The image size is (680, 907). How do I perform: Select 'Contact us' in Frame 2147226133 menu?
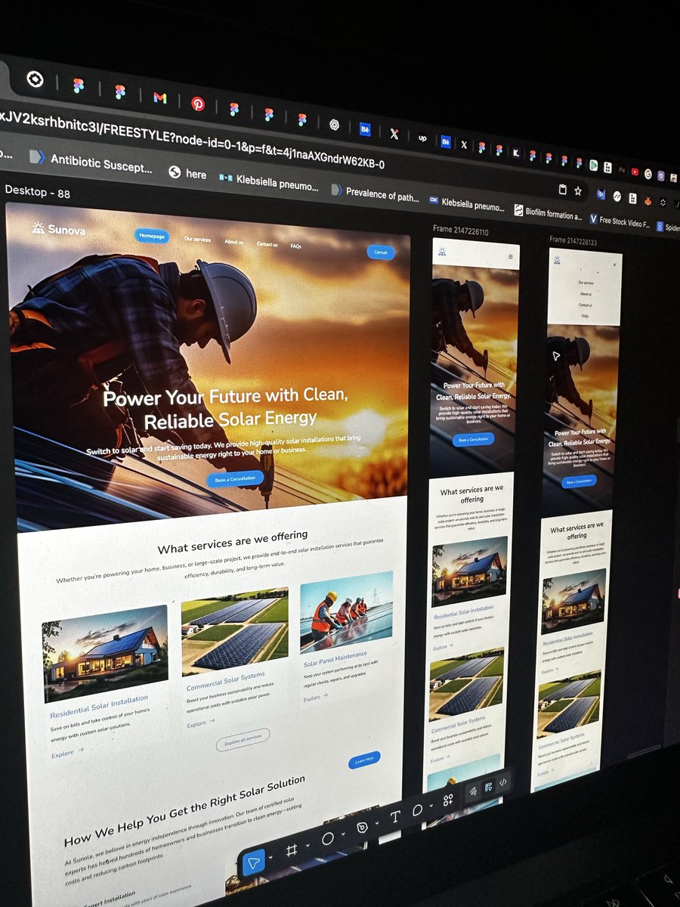pos(585,305)
